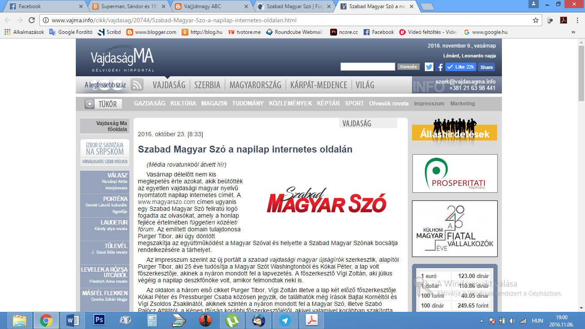The height and width of the screenshot is (329, 585).
Task: Expand the hidden bookmarks overflow chevron
Action: coord(573,32)
